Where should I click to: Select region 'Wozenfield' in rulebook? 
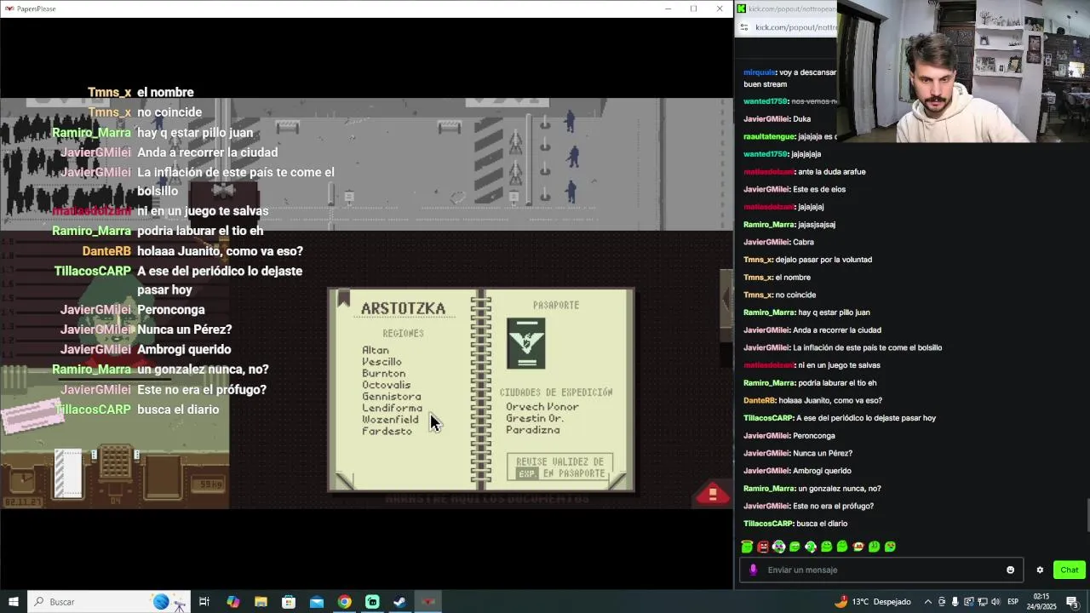coord(390,419)
